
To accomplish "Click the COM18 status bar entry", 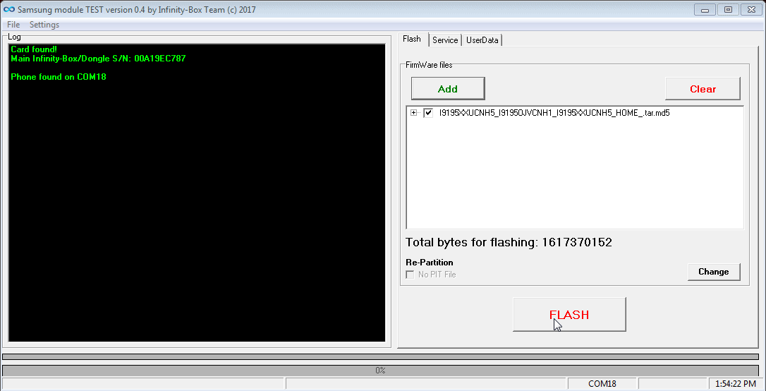I will (x=602, y=384).
